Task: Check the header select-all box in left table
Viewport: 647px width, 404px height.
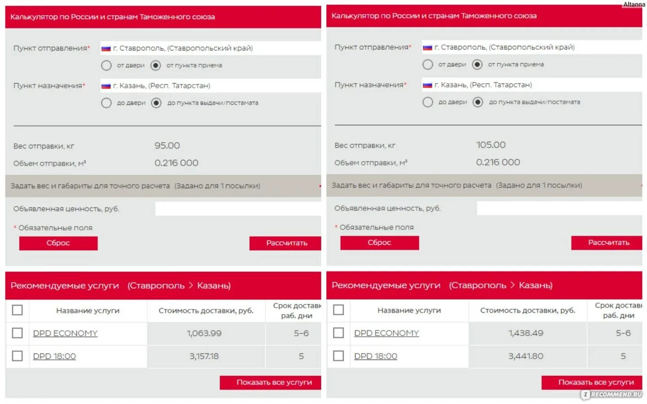Action: pyautogui.click(x=18, y=310)
